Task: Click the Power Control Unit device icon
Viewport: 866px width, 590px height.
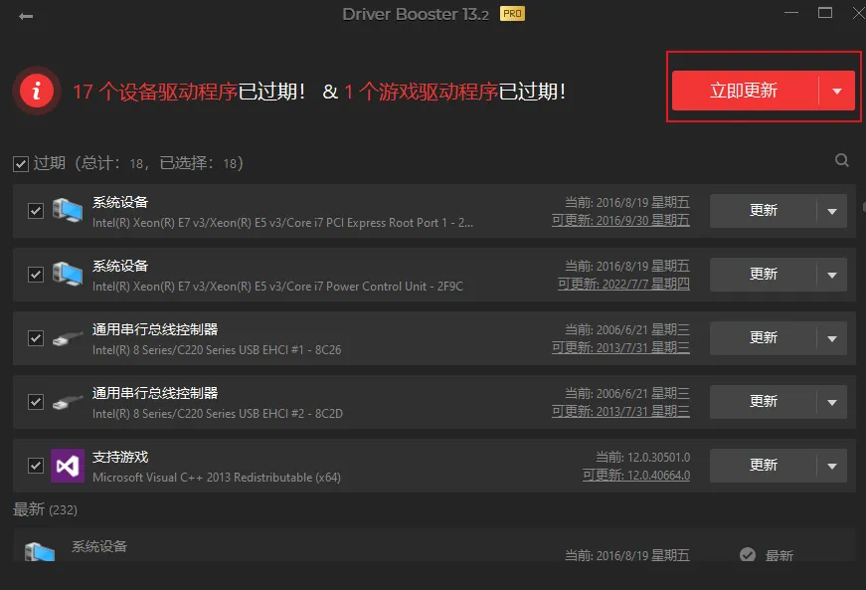Action: point(68,274)
